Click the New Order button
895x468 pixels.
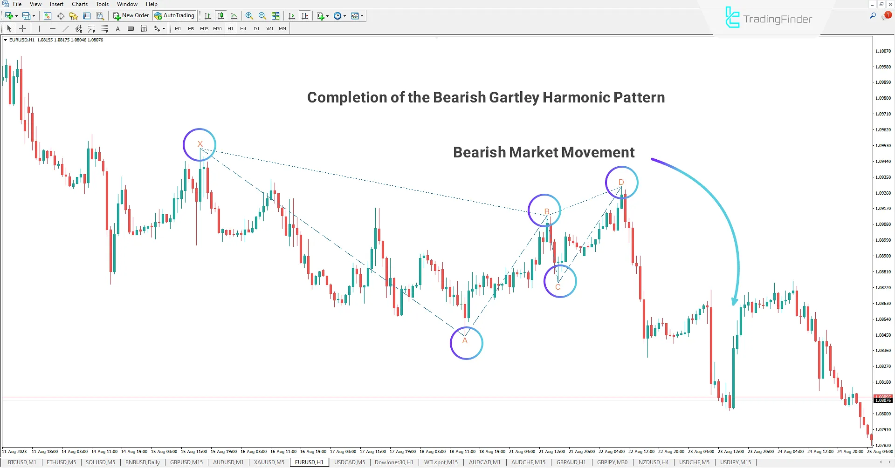point(131,15)
